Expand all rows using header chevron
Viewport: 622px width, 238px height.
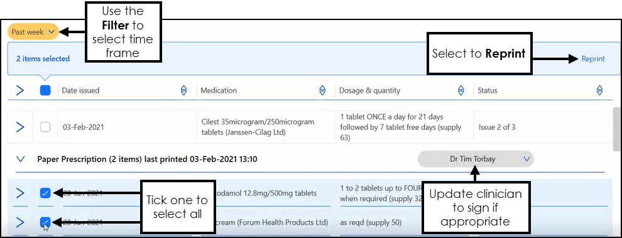pos(20,91)
